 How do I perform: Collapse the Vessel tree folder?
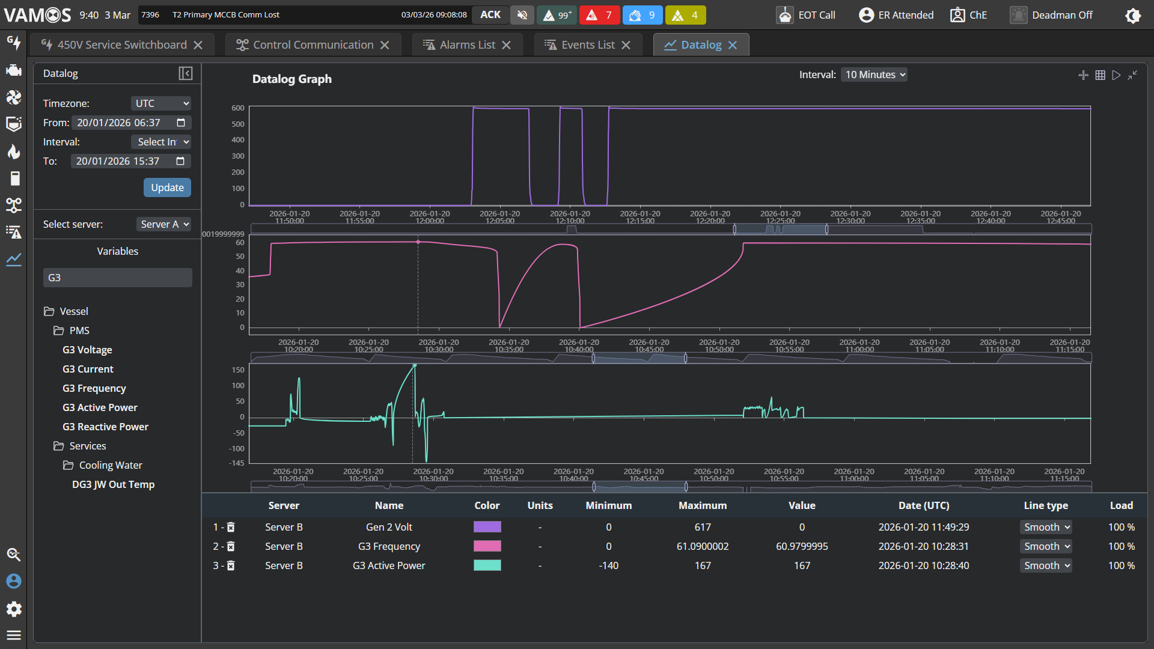(49, 311)
